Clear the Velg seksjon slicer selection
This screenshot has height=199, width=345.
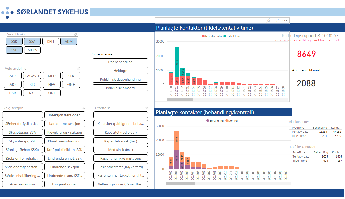(84, 108)
